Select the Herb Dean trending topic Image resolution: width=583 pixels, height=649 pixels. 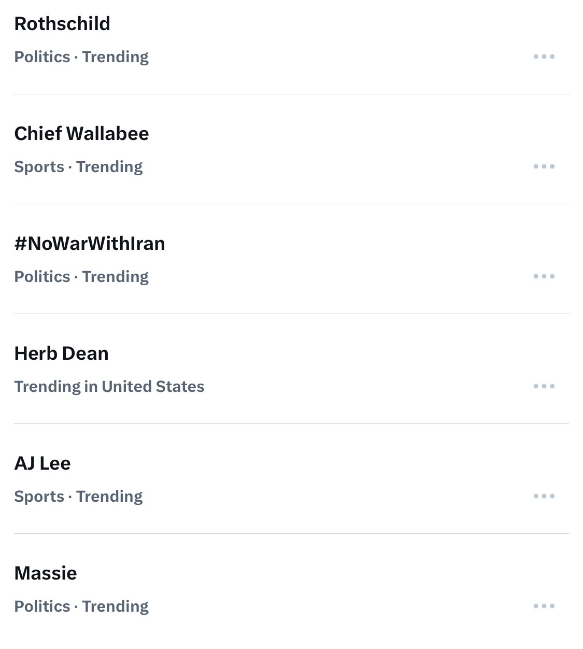pyautogui.click(x=61, y=354)
